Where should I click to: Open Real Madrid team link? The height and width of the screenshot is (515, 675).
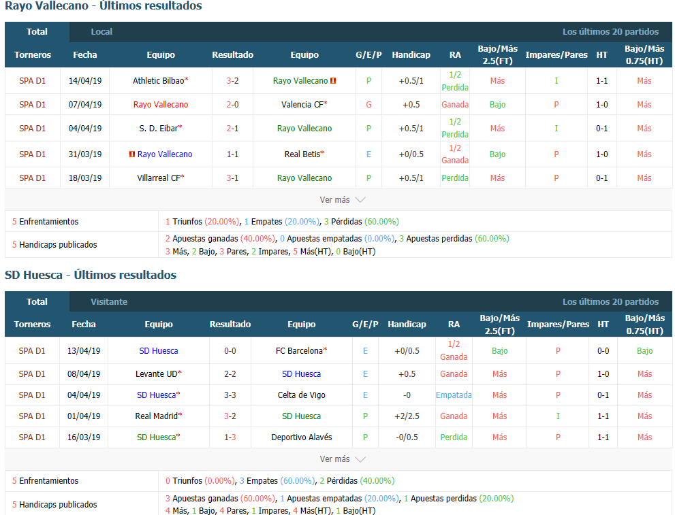click(156, 416)
